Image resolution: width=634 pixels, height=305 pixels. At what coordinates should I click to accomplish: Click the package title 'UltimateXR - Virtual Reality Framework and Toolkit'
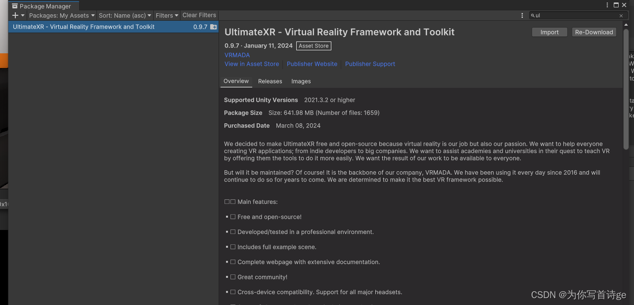coord(339,32)
